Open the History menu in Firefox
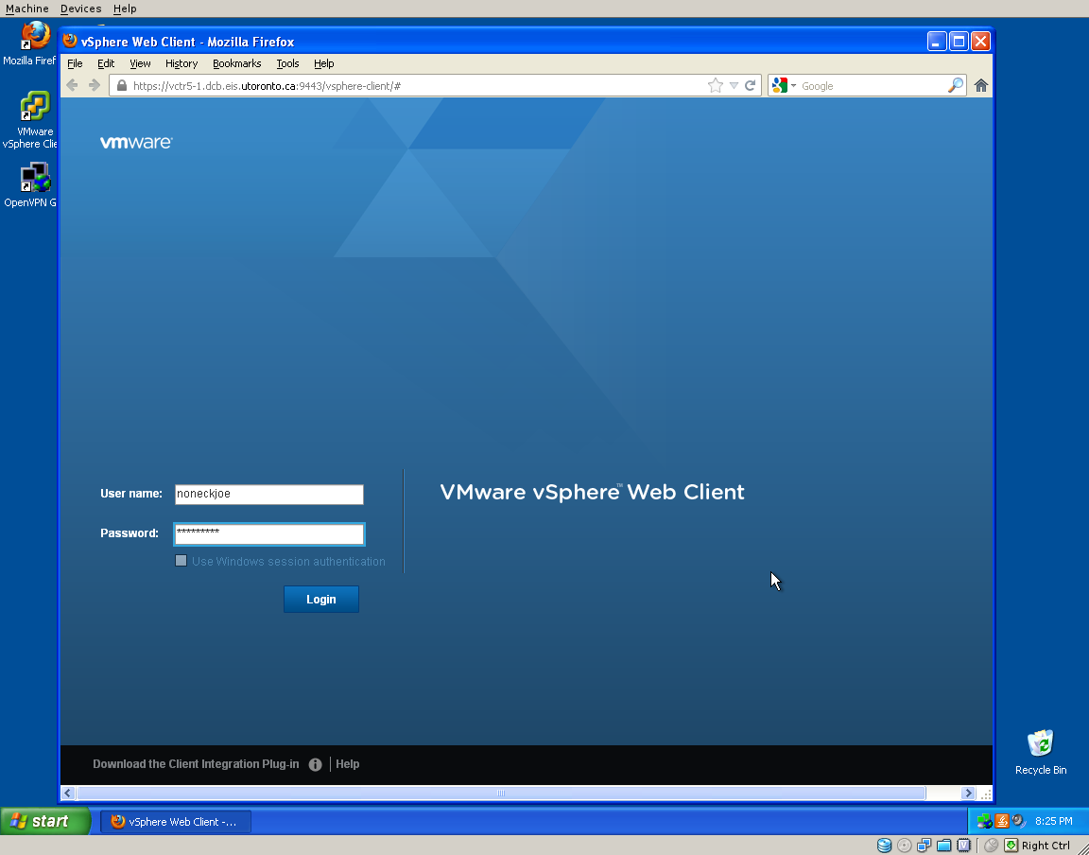 click(x=181, y=63)
